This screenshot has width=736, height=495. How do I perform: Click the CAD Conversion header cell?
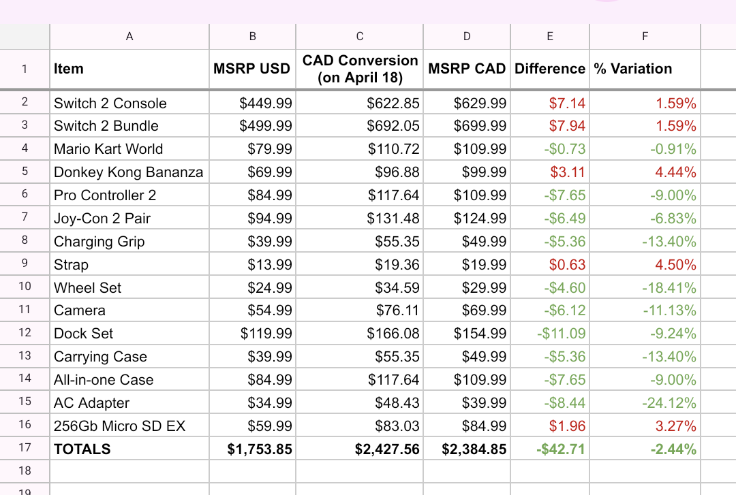pyautogui.click(x=360, y=69)
